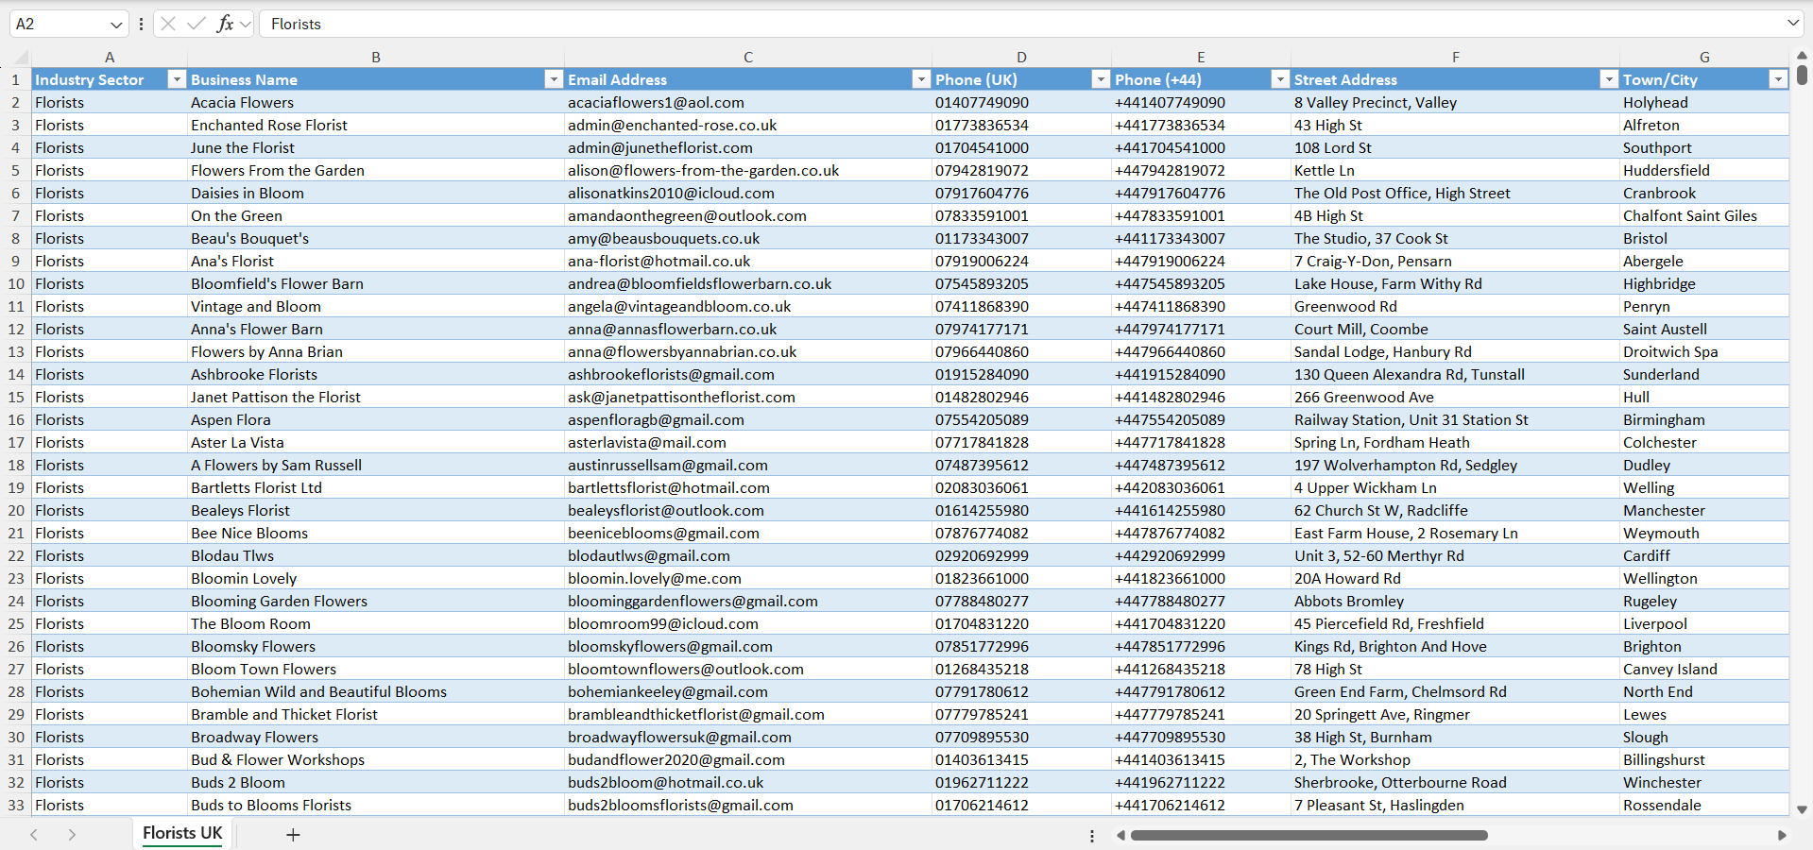Open the Phone (UK) filter dropdown
The image size is (1813, 850).
[x=1101, y=79]
